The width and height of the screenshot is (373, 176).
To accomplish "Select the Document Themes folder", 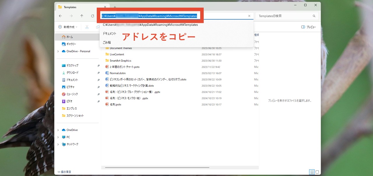I will 121,48.
